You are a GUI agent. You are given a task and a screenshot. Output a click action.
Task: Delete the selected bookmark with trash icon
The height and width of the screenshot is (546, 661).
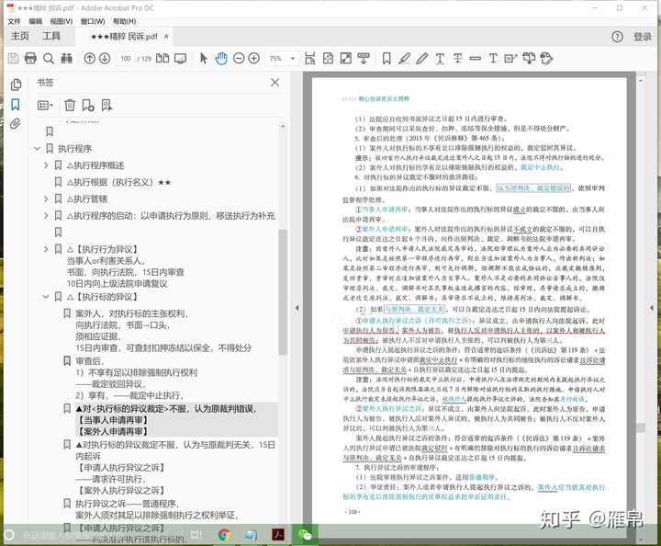point(70,106)
